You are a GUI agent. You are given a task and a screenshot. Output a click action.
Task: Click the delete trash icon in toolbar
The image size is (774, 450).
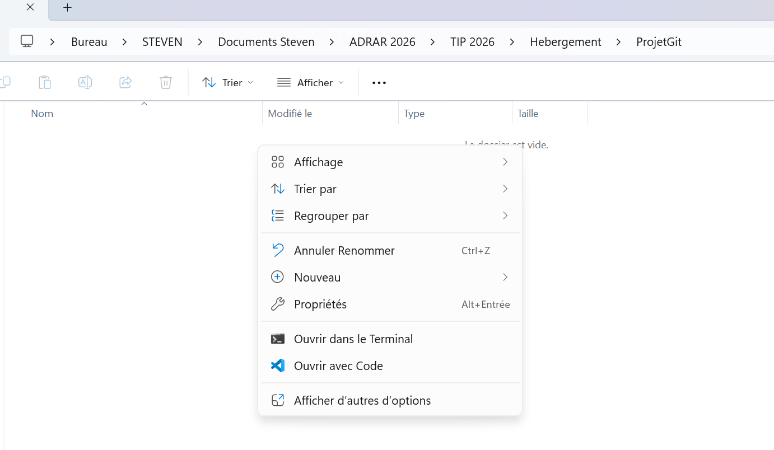(x=166, y=82)
